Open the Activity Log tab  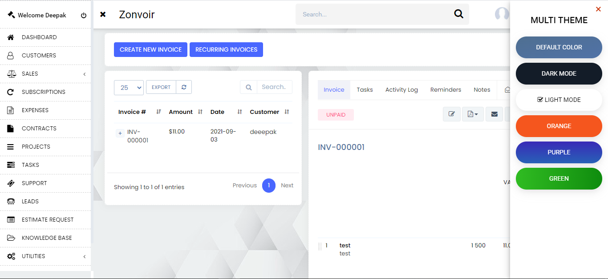401,90
